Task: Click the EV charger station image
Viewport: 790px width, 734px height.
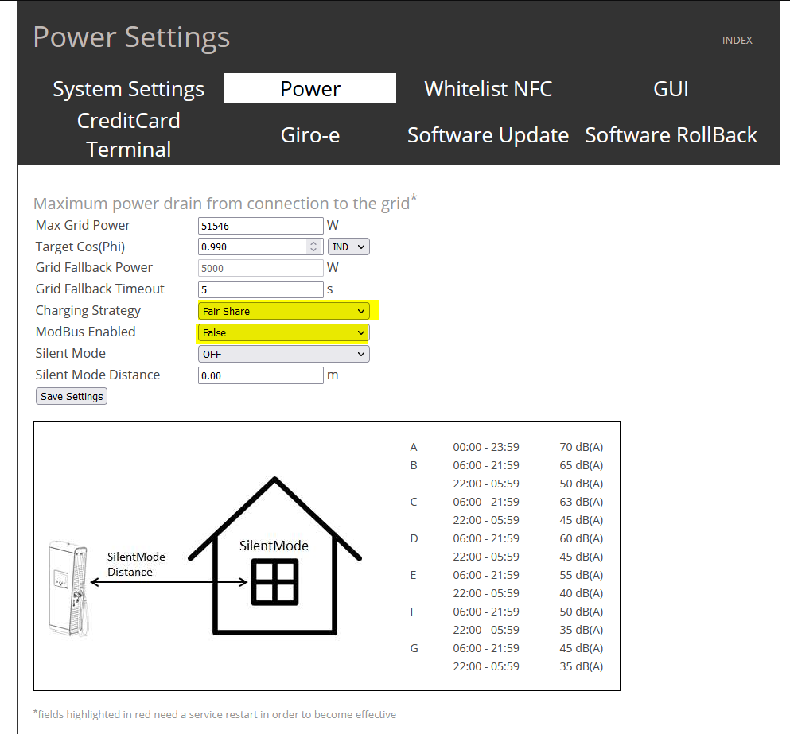Action: coord(69,588)
